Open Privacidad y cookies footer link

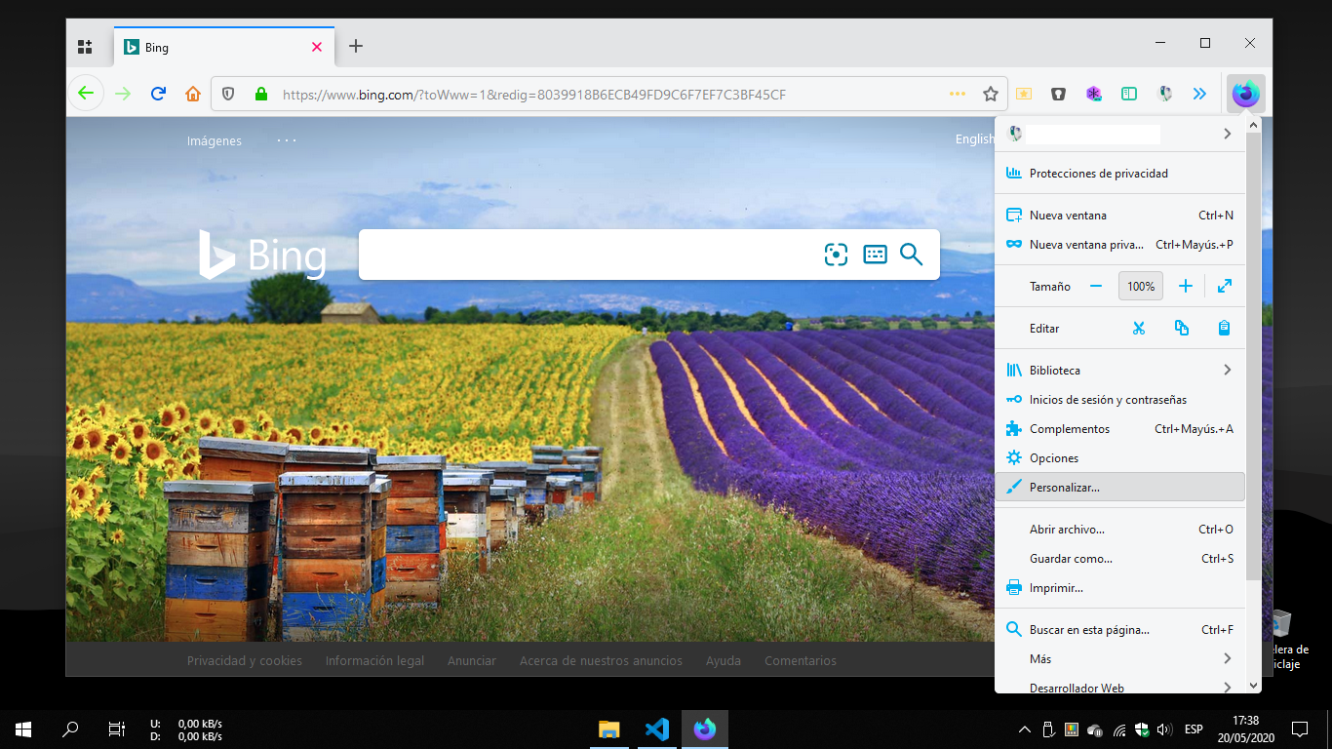coord(245,661)
